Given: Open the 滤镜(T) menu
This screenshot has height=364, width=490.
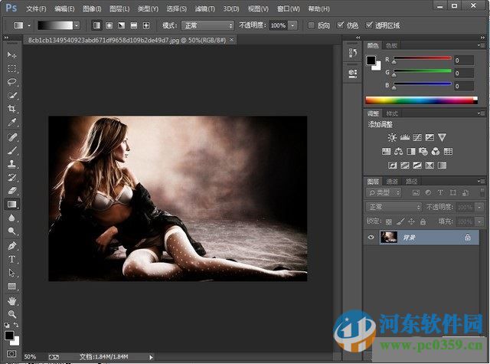Looking at the screenshot, I should point(205,8).
